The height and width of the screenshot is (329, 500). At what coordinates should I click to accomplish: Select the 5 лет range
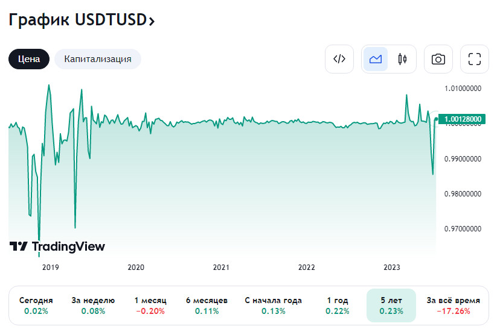(391, 305)
